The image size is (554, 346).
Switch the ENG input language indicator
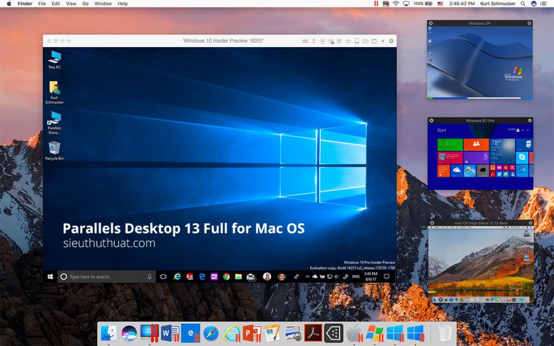tap(356, 277)
